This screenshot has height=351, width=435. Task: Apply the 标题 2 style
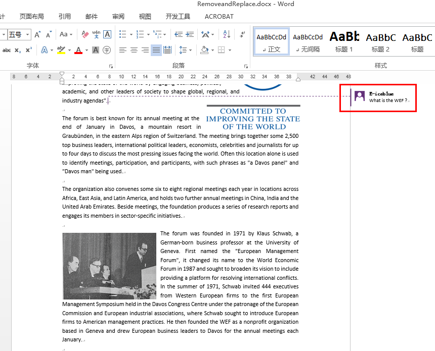coord(380,41)
